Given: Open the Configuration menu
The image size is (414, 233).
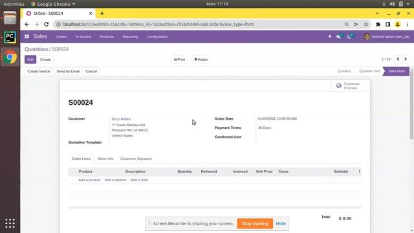Looking at the screenshot, I should pos(157,37).
